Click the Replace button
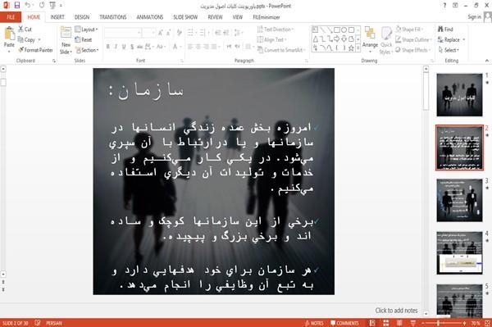The width and height of the screenshot is (492, 327). [x=451, y=39]
